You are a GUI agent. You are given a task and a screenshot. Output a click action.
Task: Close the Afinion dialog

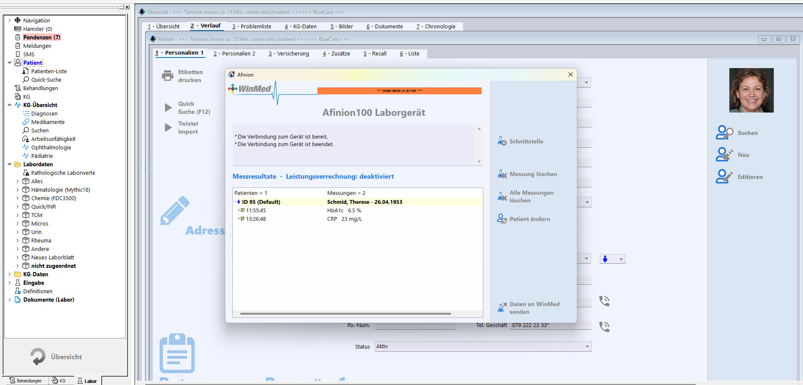click(x=570, y=74)
